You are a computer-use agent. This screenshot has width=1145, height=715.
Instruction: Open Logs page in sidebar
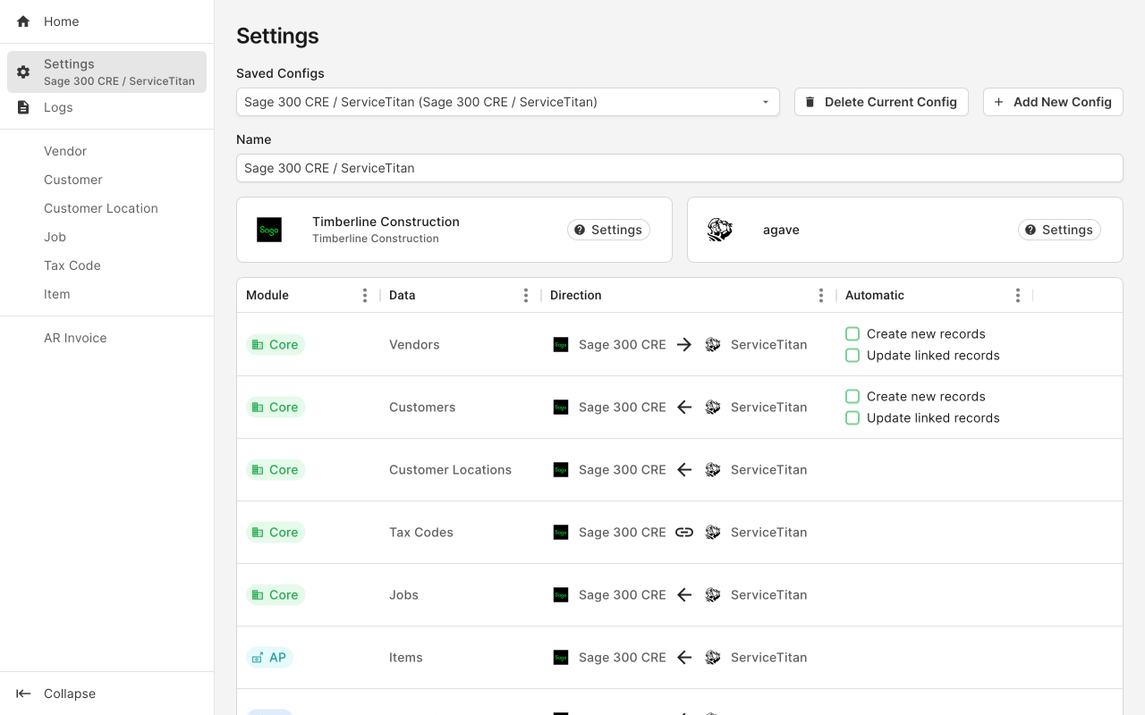(x=107, y=107)
